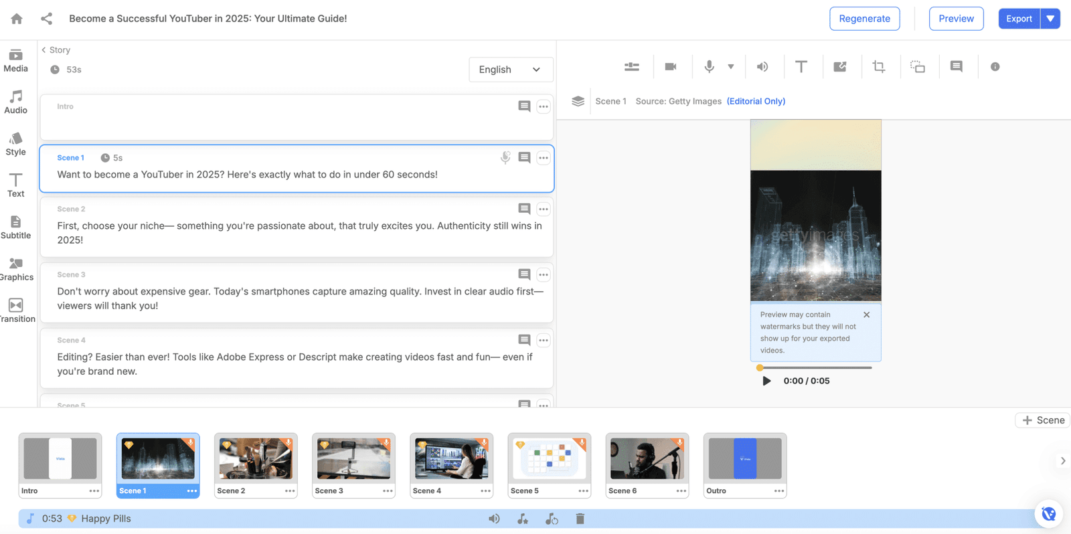The height and width of the screenshot is (534, 1071).
Task: Select the crop tool icon
Action: [x=878, y=66]
